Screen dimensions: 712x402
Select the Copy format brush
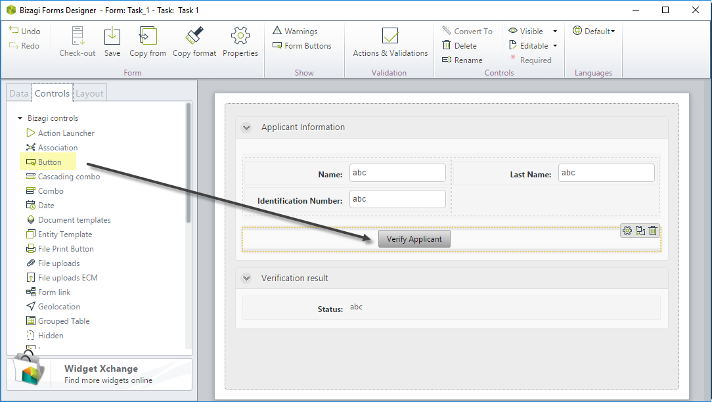click(194, 36)
